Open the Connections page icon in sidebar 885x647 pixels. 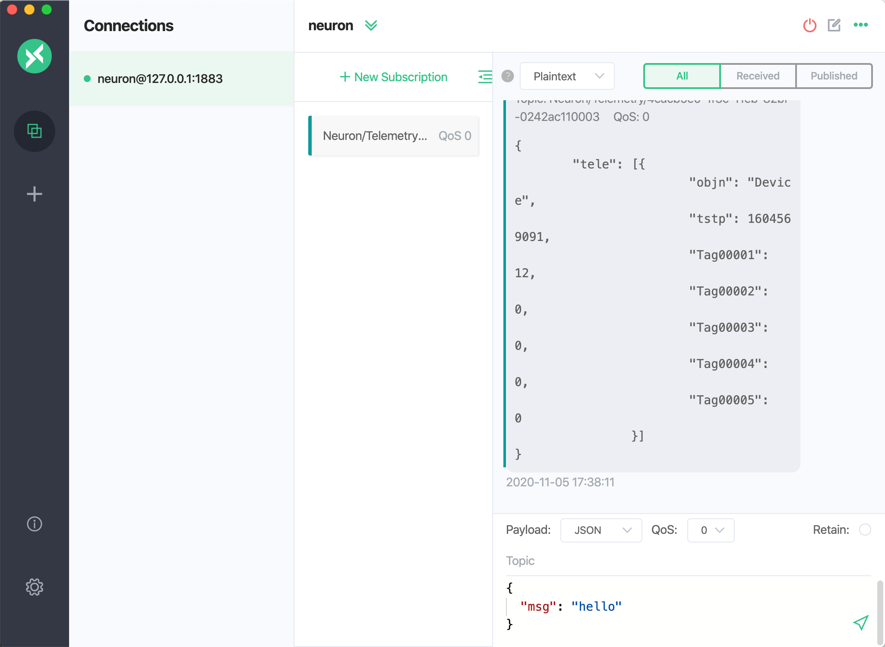point(35,131)
